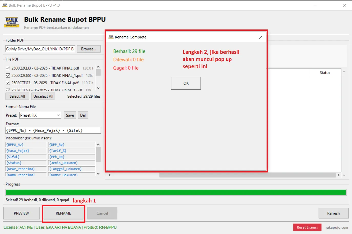
Task: Click the Format text input field
Action: click(53, 130)
